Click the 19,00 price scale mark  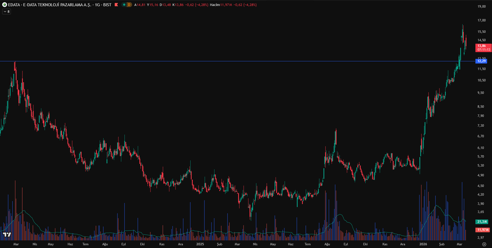coord(481,7)
